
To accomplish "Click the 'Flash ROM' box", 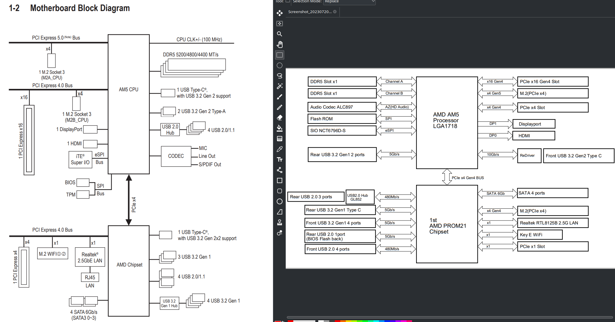I will (342, 119).
